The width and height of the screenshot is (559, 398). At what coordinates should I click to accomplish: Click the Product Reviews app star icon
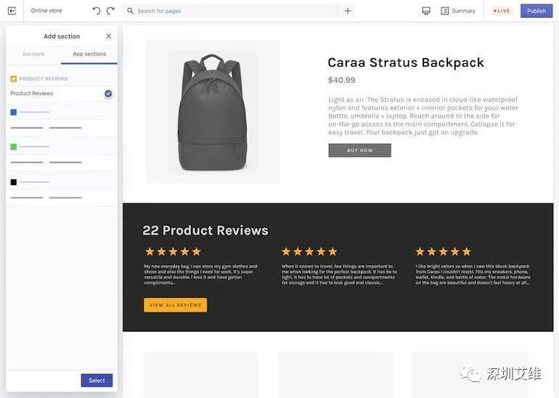tap(14, 78)
